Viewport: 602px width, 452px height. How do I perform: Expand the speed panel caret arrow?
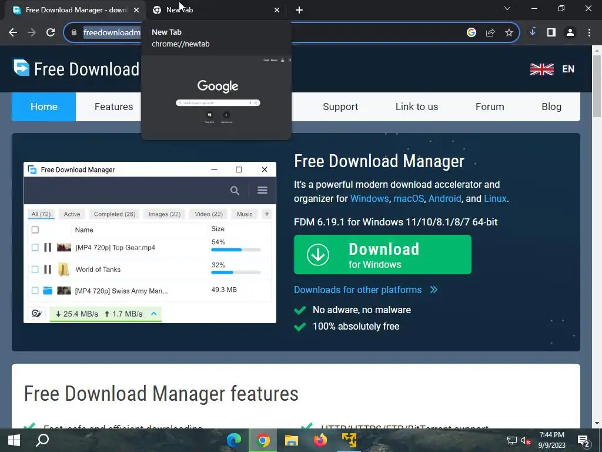pyautogui.click(x=153, y=314)
